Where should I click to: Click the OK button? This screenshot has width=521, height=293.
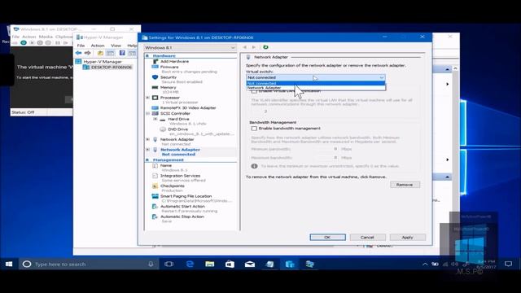(x=327, y=237)
